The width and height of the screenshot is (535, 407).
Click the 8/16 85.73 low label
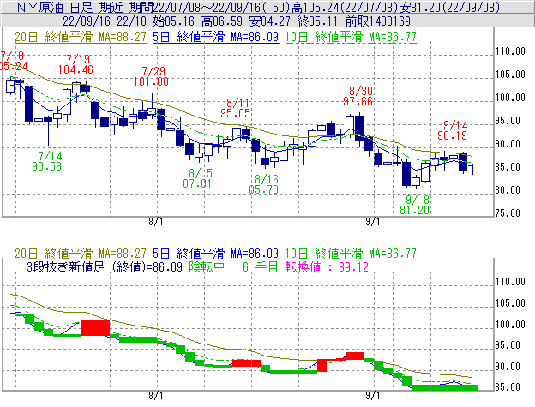(264, 184)
